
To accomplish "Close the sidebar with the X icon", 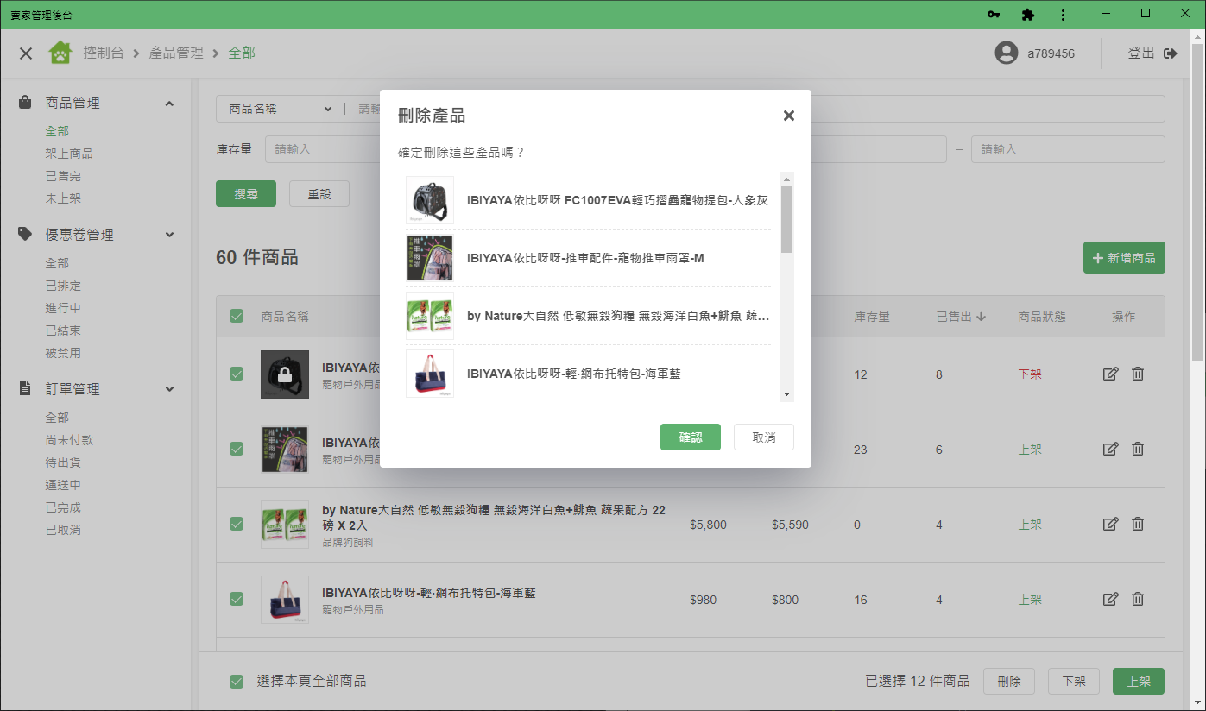I will point(26,53).
